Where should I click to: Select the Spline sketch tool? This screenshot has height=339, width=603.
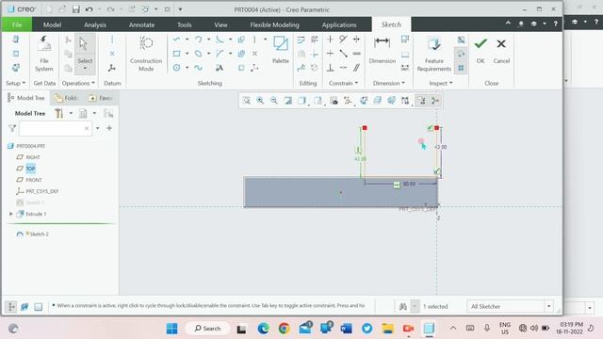[x=199, y=68]
